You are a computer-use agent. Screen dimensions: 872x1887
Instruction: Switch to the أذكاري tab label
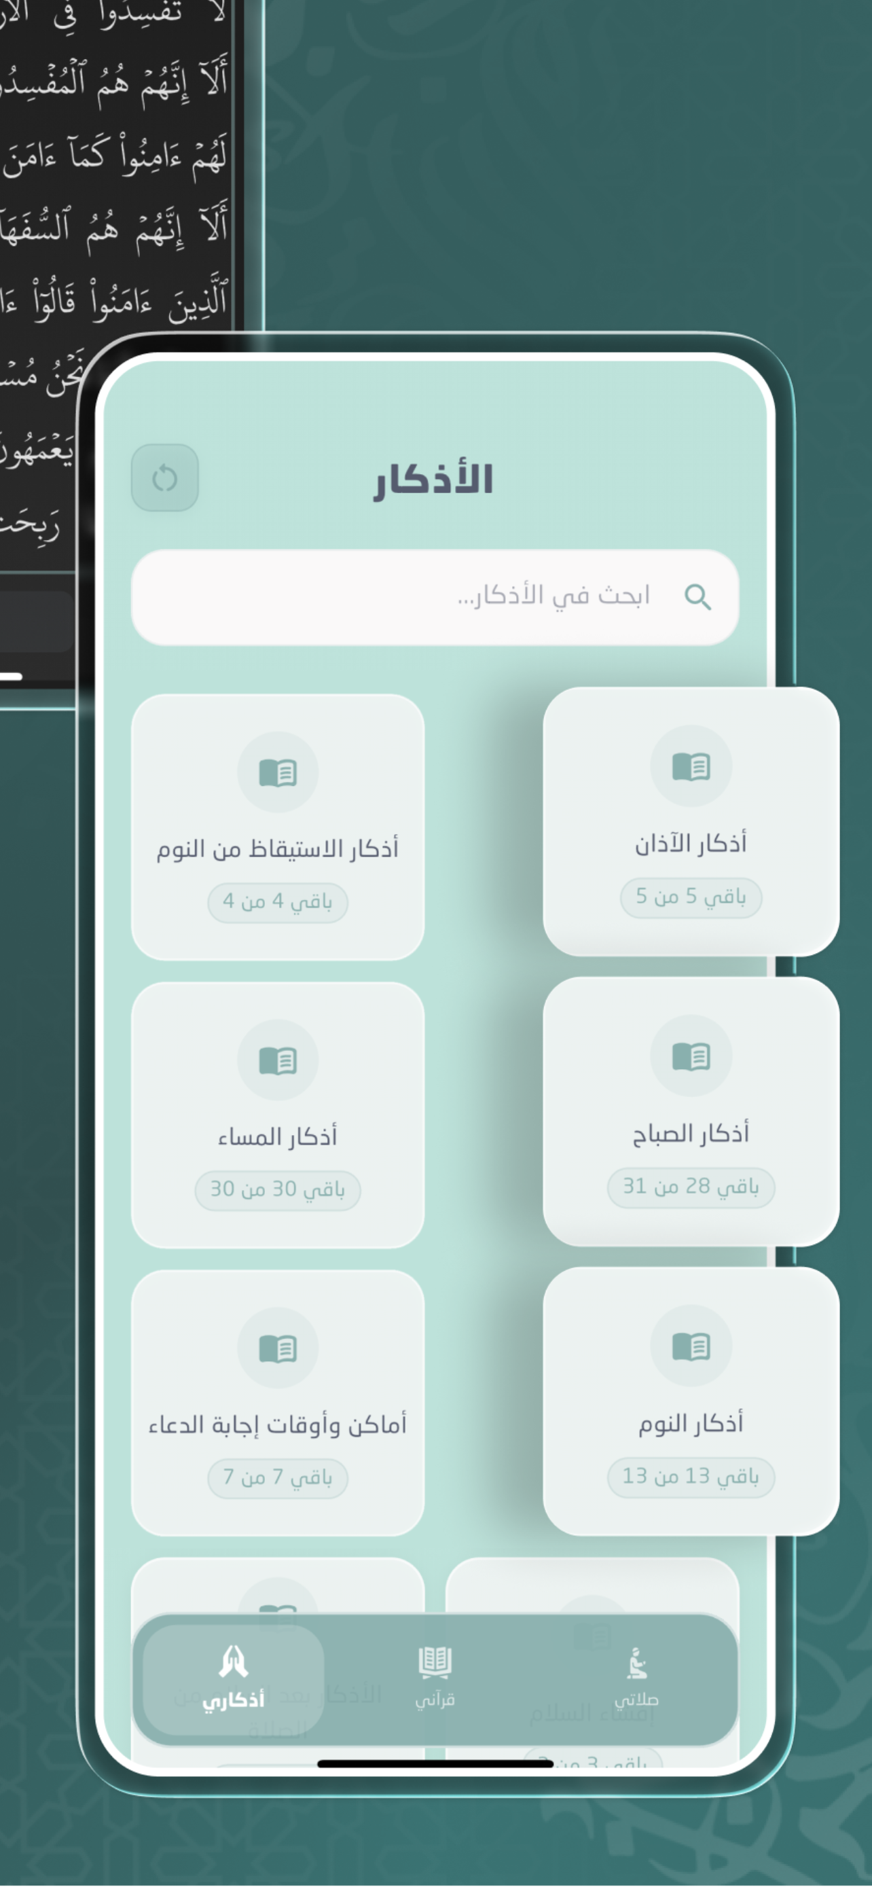click(x=234, y=1701)
